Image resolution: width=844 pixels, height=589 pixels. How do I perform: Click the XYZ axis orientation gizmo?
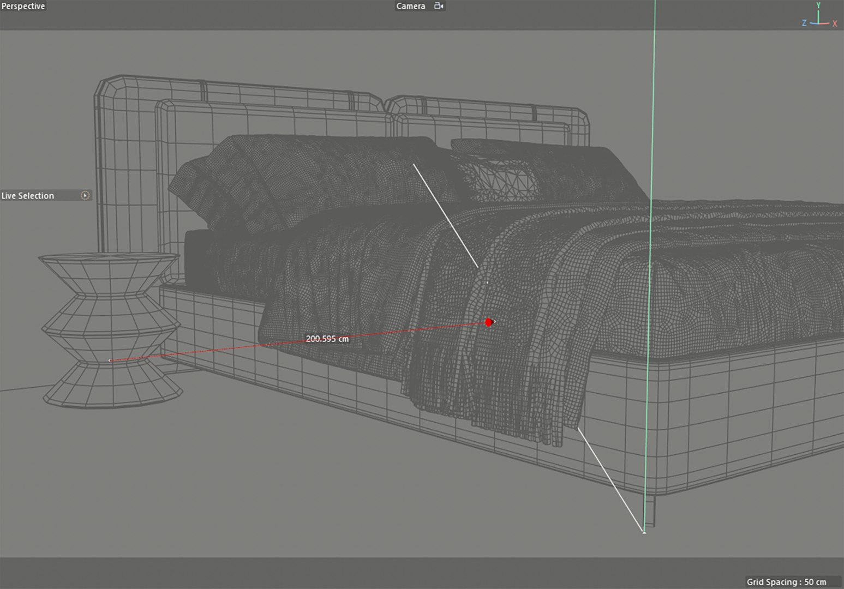coord(819,15)
